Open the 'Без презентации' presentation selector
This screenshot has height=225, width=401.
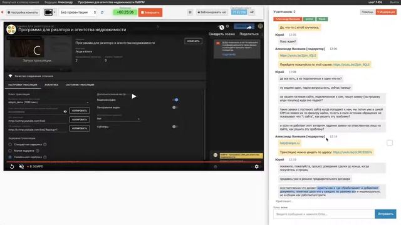tap(78, 12)
